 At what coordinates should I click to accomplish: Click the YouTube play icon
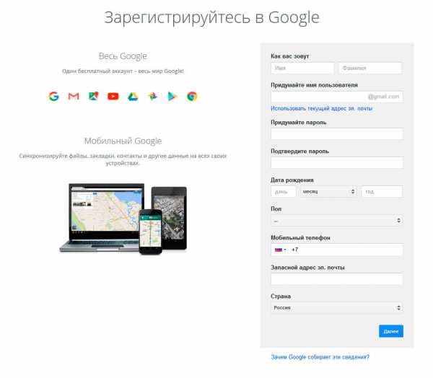point(113,97)
